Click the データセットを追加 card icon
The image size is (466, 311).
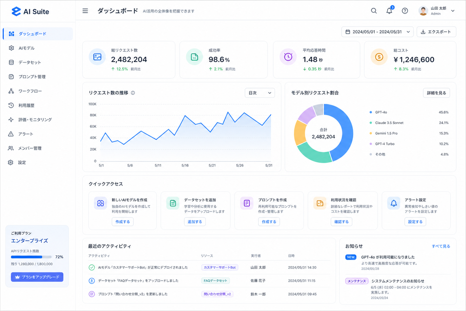coord(173,203)
